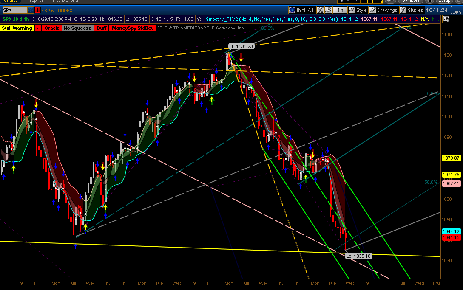Click the study/drawing edit icon beside think A.I.
463x290 pixels.
click(321, 10)
